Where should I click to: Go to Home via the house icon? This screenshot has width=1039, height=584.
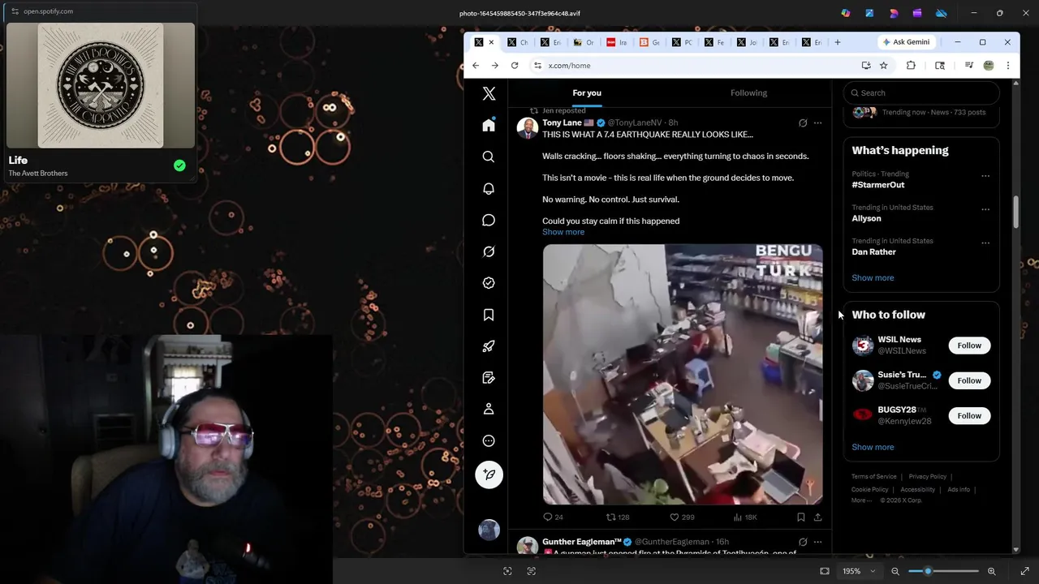click(x=489, y=125)
